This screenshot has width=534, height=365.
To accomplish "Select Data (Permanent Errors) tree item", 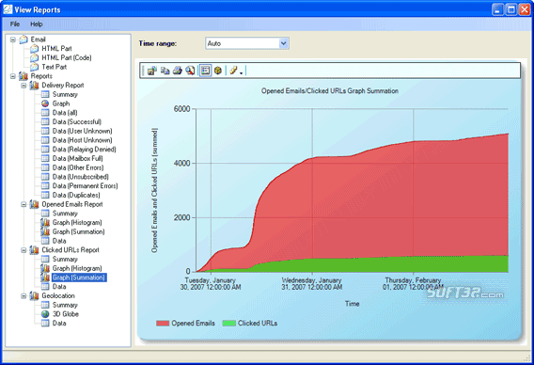I will tap(86, 185).
